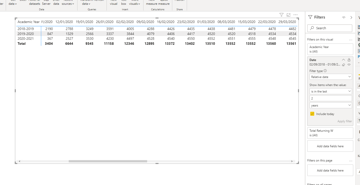This screenshot has width=360, height=185.
Task: Collapse the Filters pane with the chevron
Action: (351, 17)
